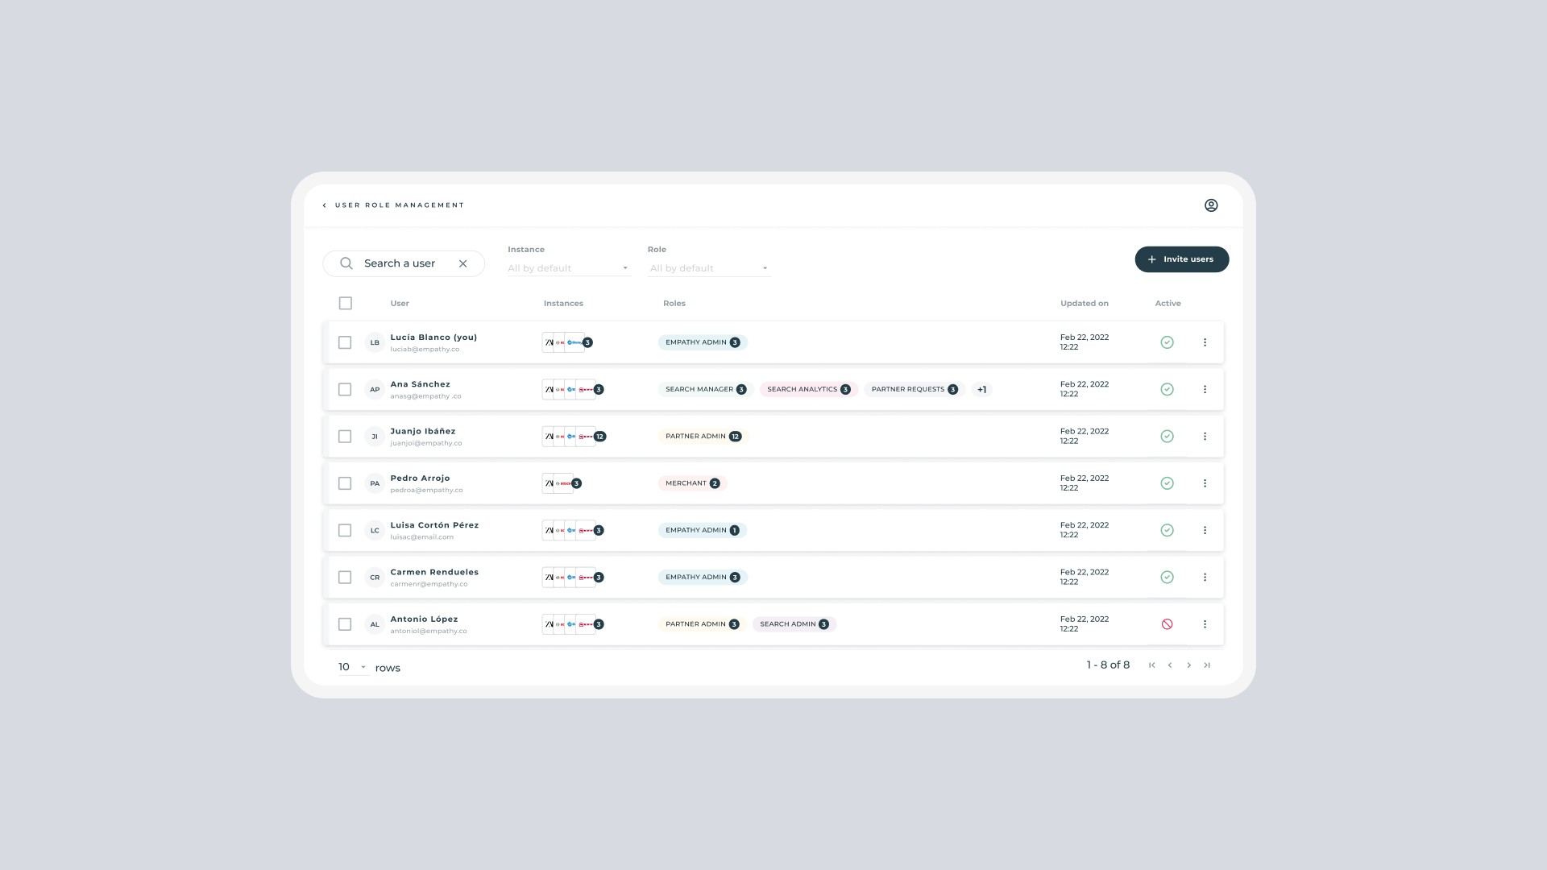The width and height of the screenshot is (1547, 870).
Task: Sort by the Updated on column
Action: [1084, 304]
